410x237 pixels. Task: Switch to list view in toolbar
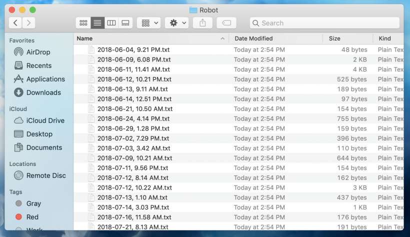point(97,23)
